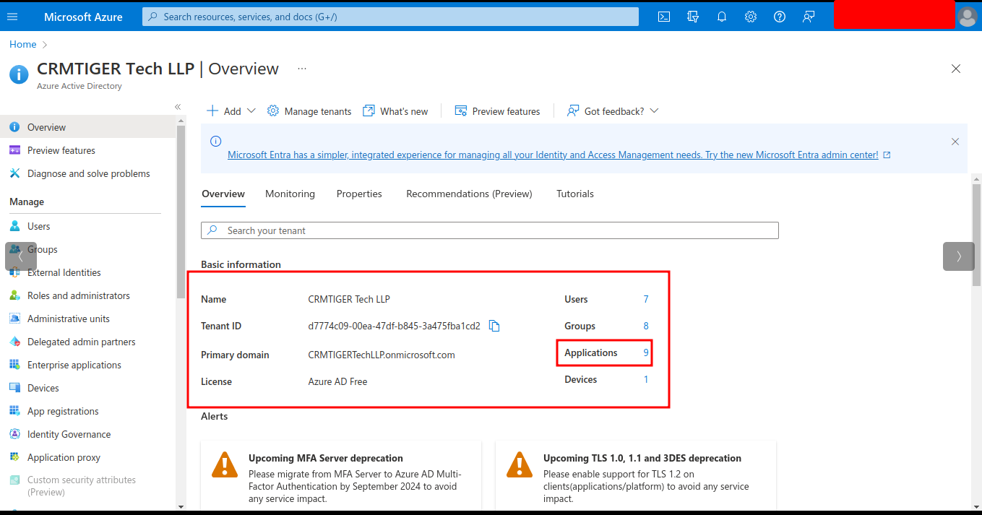Select the Azure AD Free license text

click(337, 381)
